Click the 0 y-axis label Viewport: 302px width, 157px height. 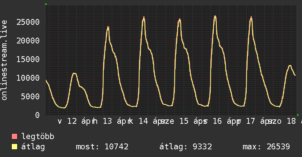37,115
